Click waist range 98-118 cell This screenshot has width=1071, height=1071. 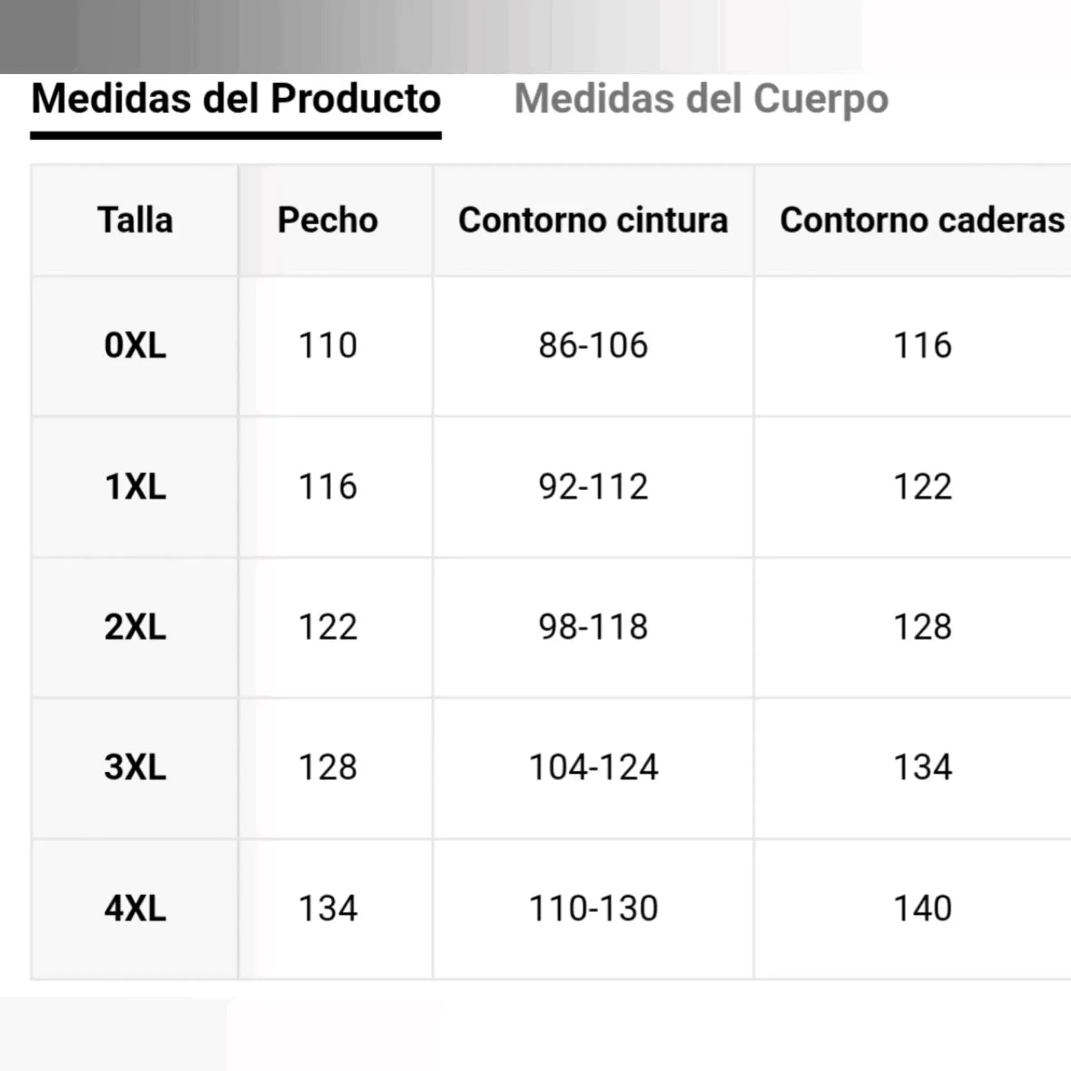click(593, 627)
